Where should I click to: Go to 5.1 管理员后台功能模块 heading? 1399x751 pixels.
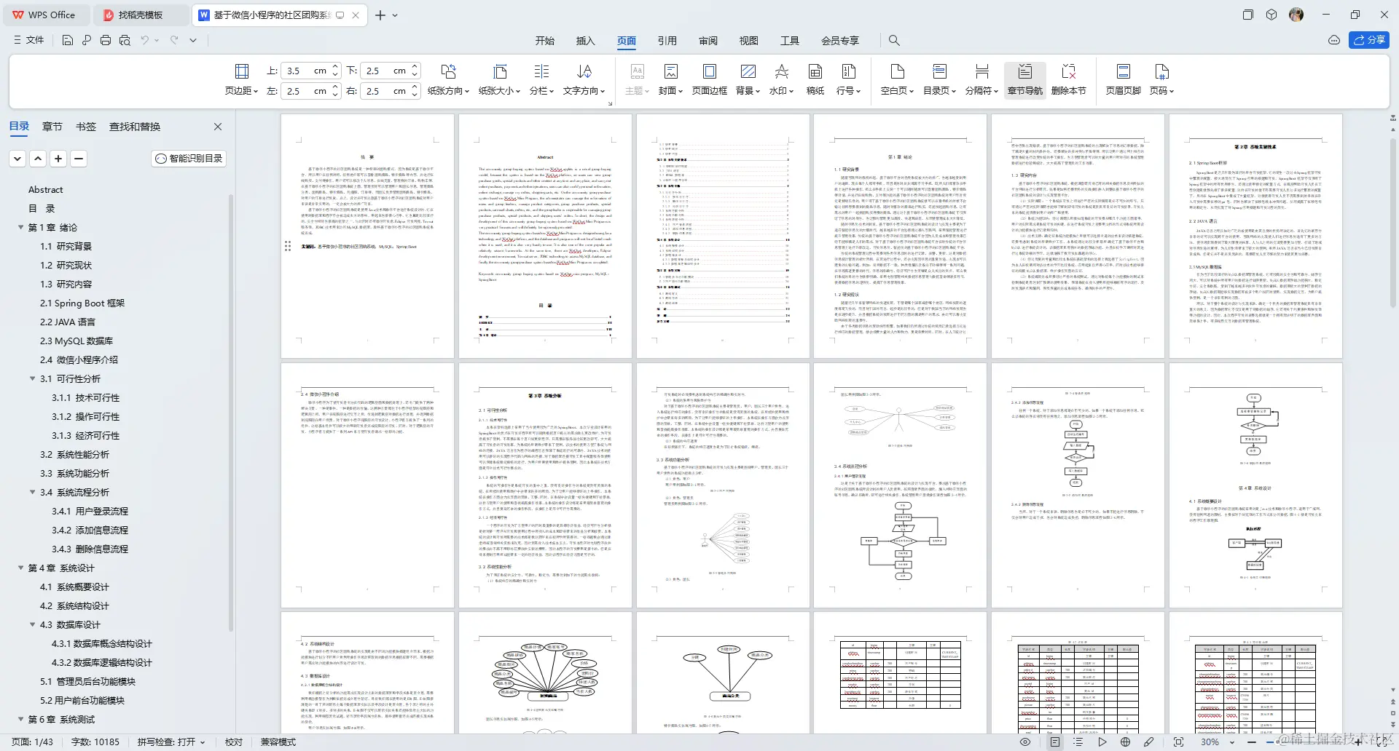click(x=87, y=681)
